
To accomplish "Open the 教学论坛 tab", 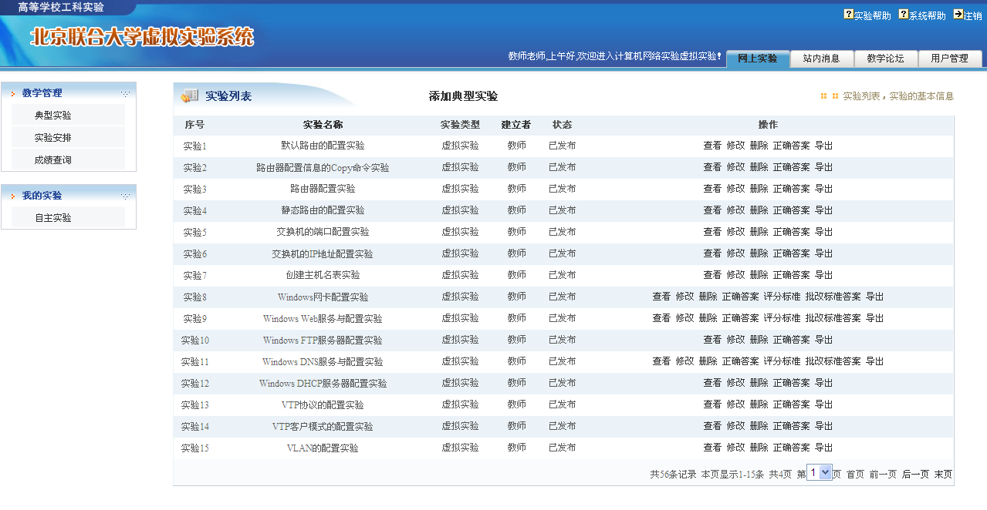I will (884, 59).
